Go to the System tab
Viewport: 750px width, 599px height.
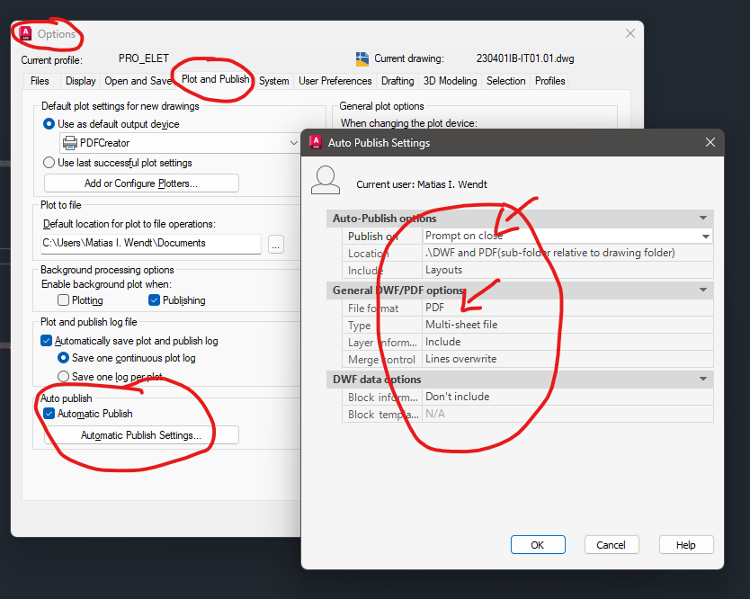(x=274, y=81)
